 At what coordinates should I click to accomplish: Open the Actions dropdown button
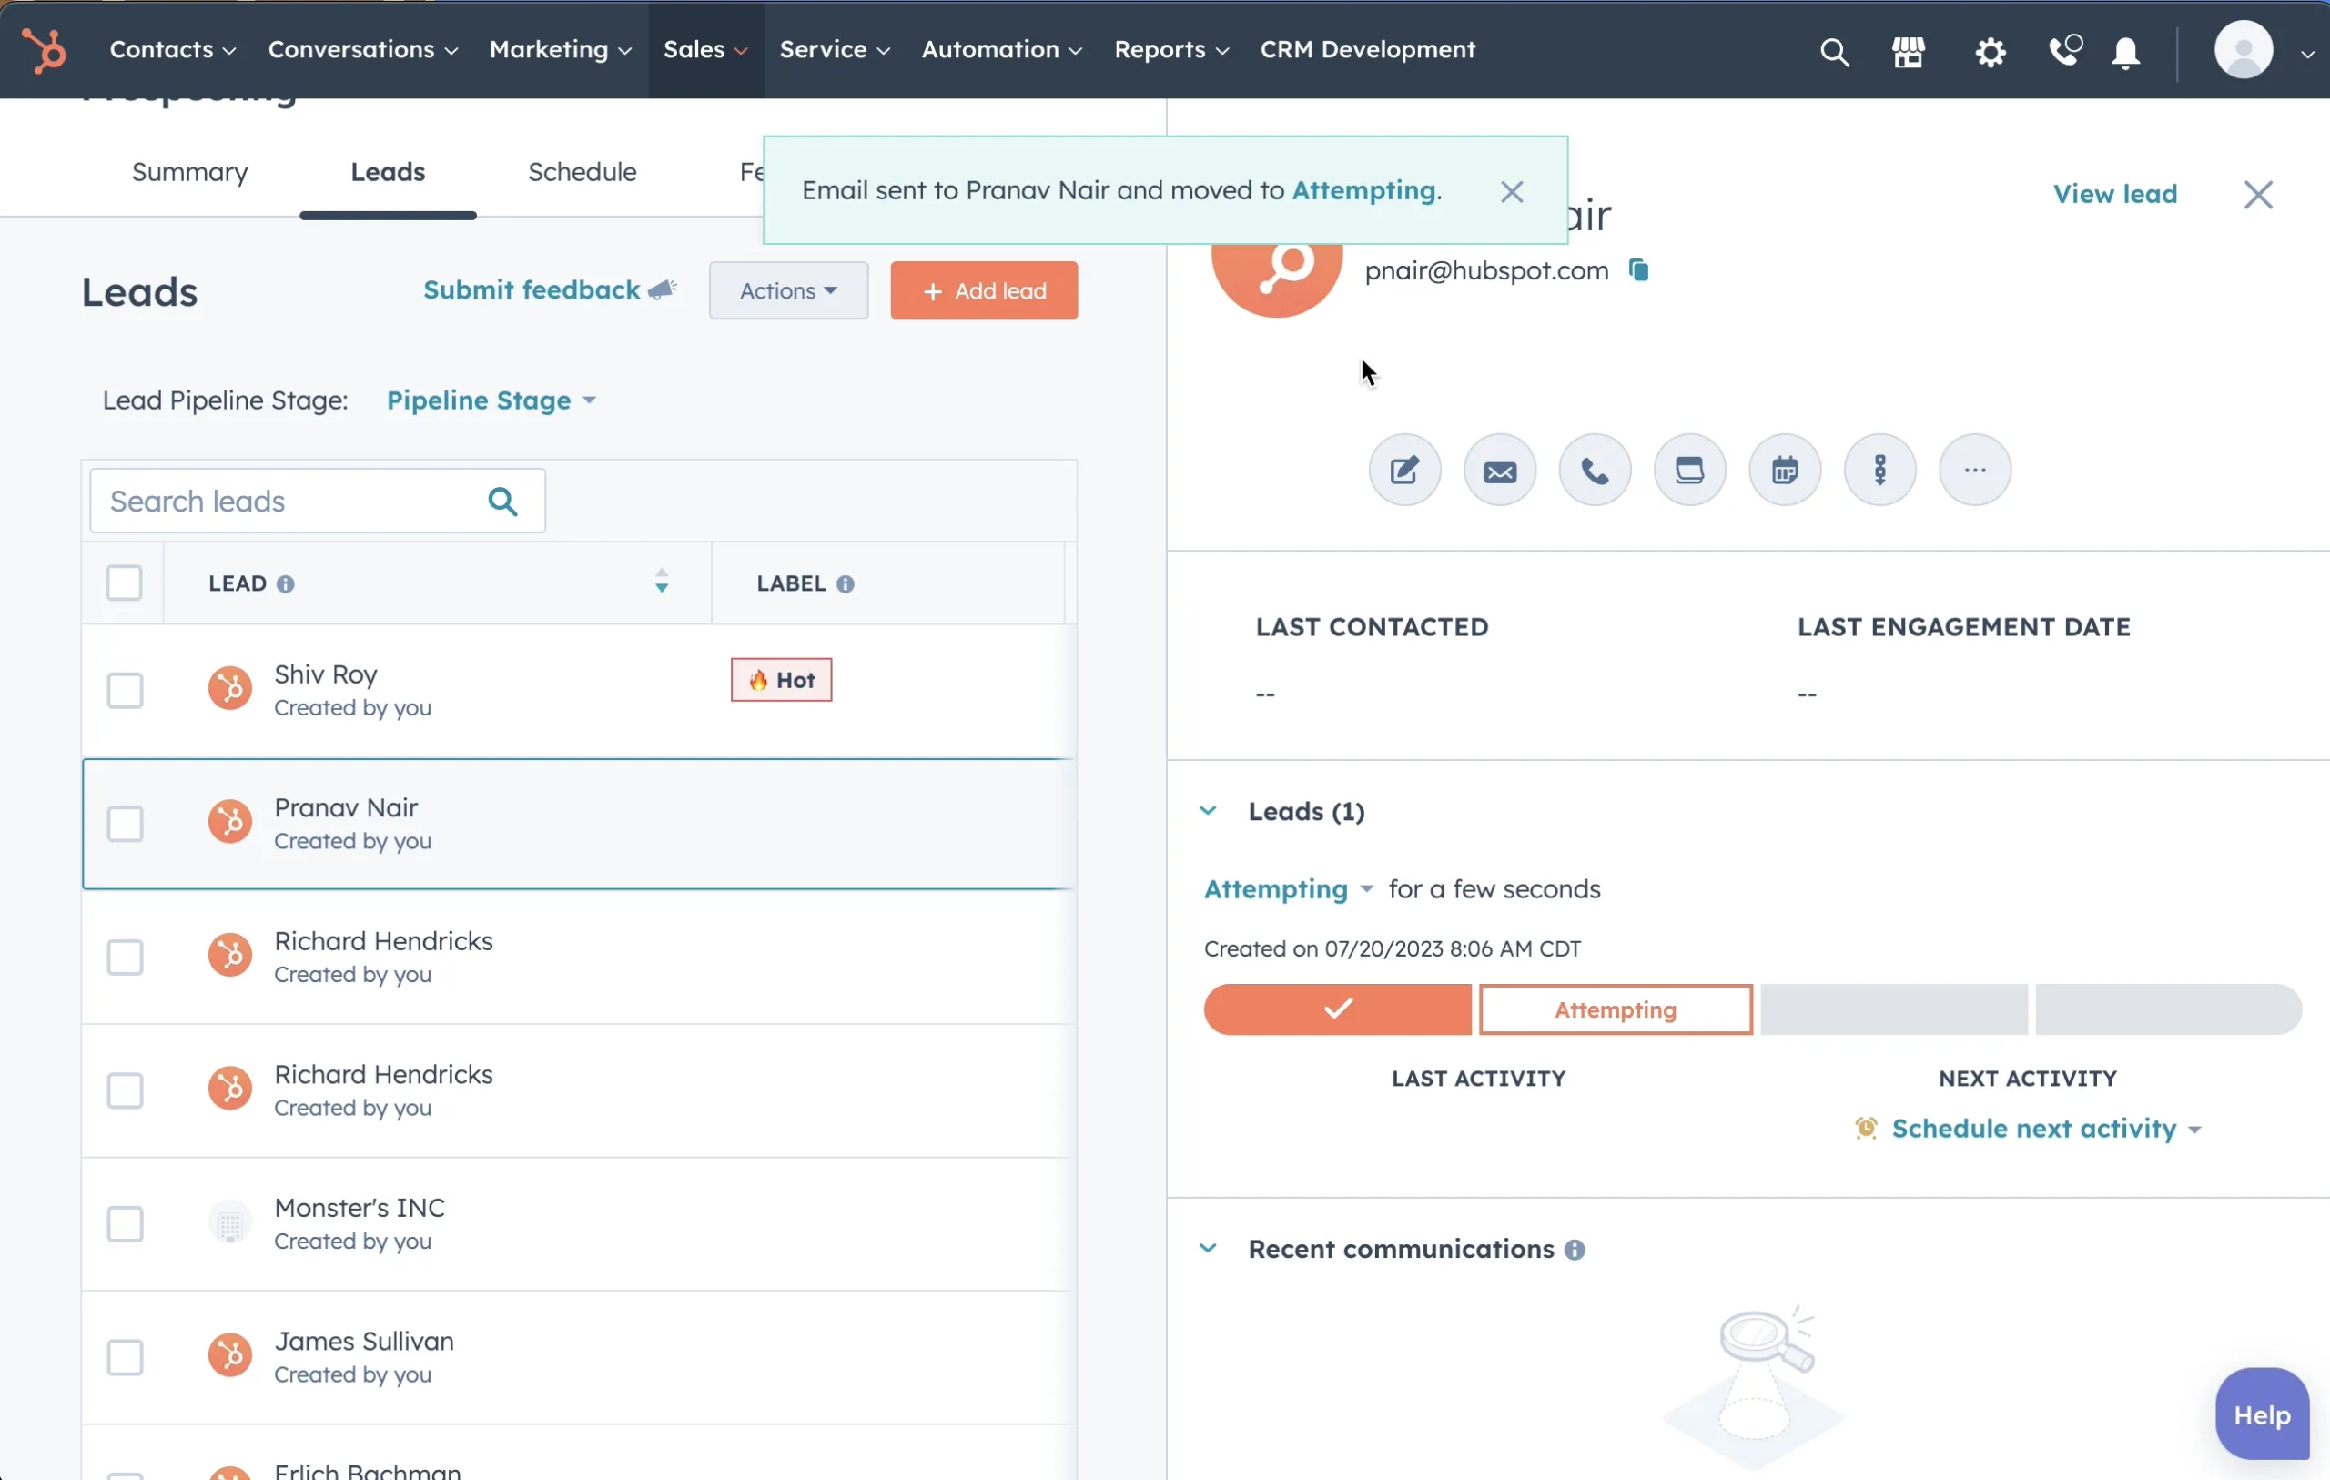tap(787, 290)
